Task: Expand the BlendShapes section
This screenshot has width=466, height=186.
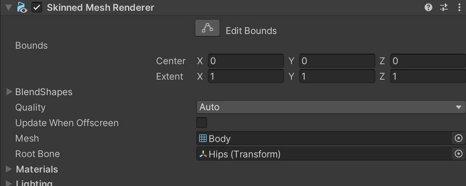Action: [9, 92]
